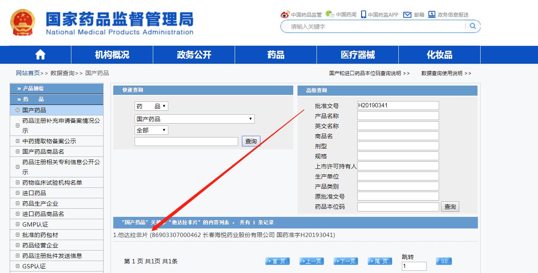Click the 邮箱 envelope icon
The width and height of the screenshot is (538, 273).
407,14
